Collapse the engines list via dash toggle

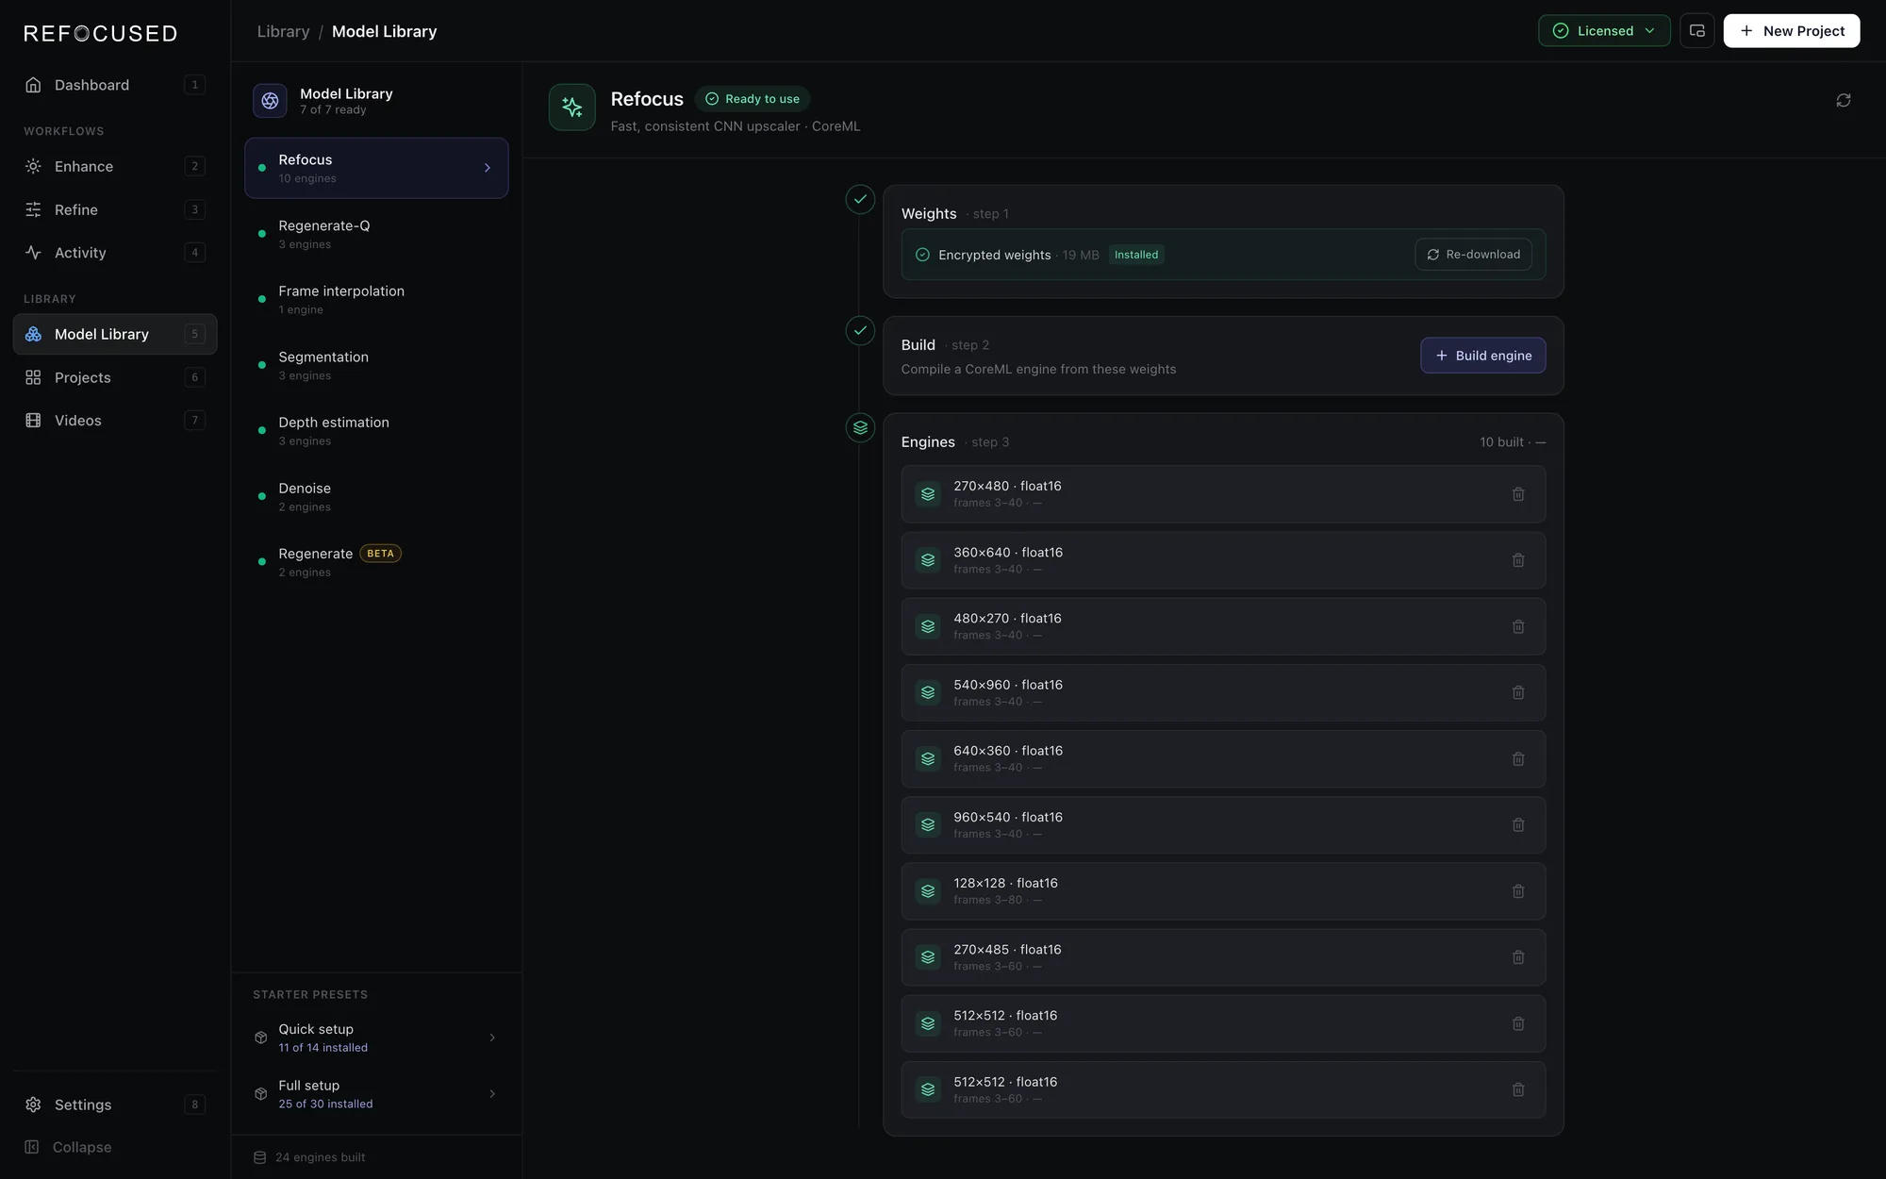(1541, 442)
